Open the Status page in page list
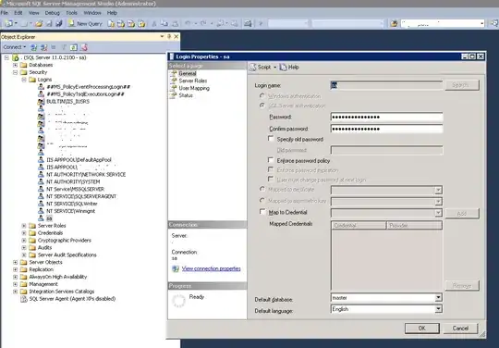The height and width of the screenshot is (348, 499). (x=186, y=95)
